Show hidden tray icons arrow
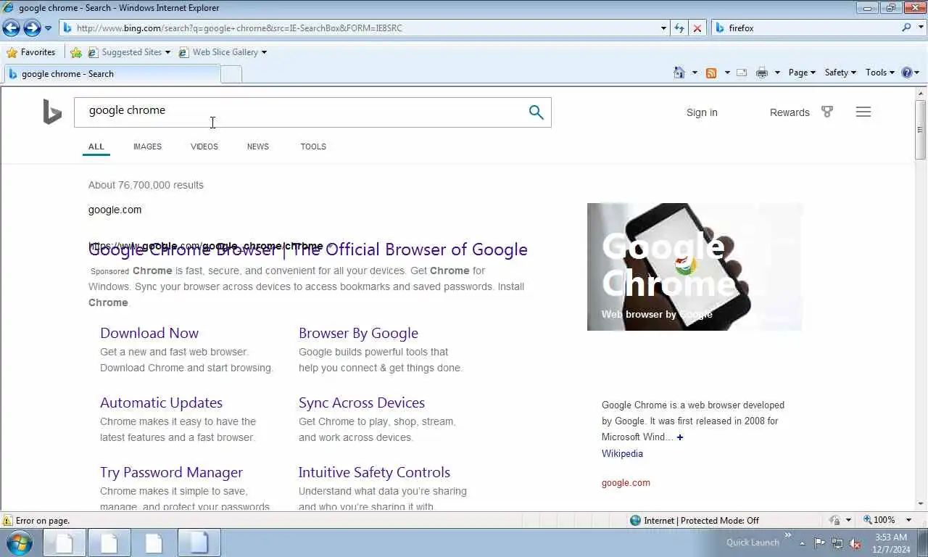 point(802,542)
